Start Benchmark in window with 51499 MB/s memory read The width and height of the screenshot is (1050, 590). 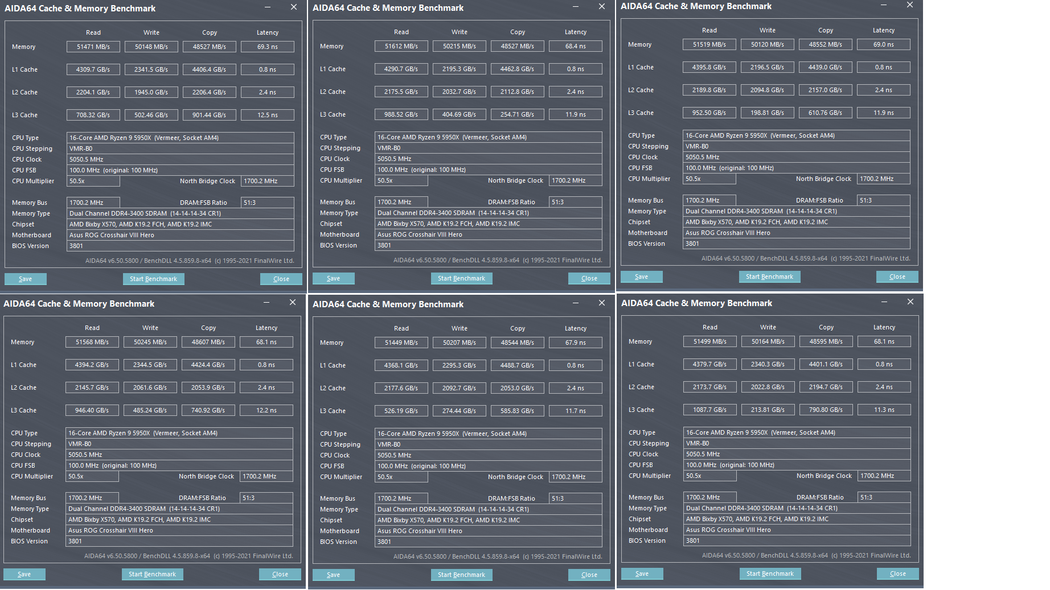[770, 574]
